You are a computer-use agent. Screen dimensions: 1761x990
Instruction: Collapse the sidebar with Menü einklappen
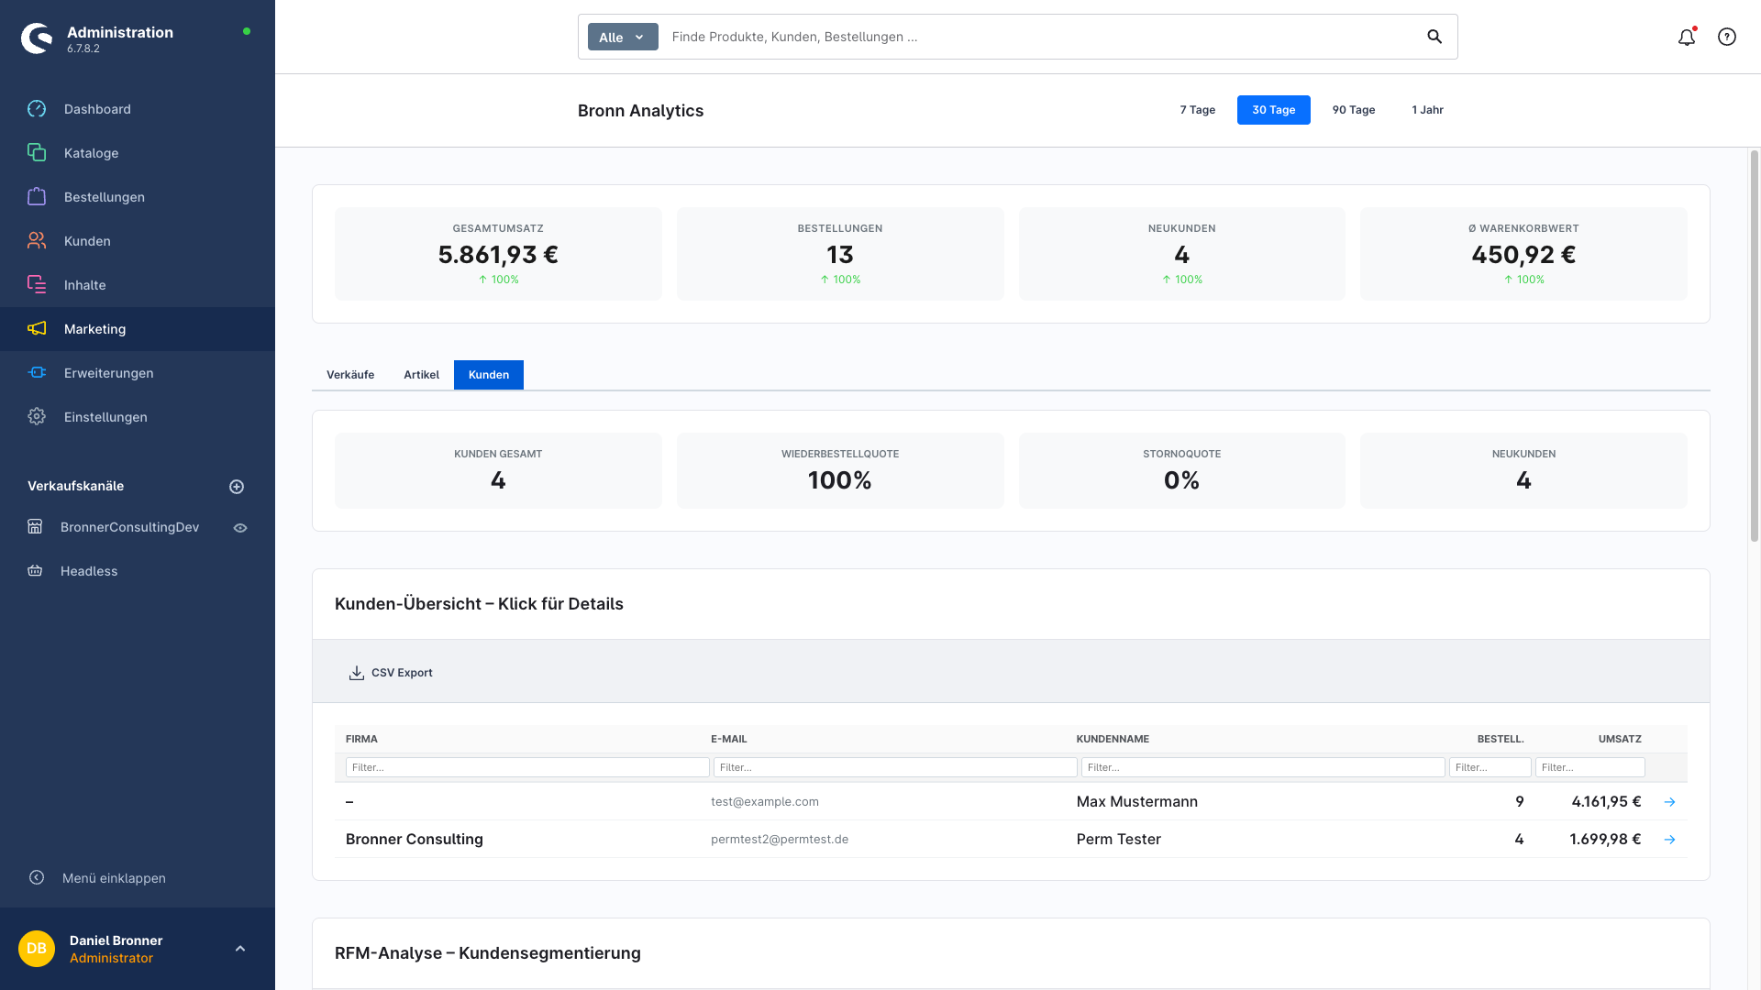[x=114, y=877]
